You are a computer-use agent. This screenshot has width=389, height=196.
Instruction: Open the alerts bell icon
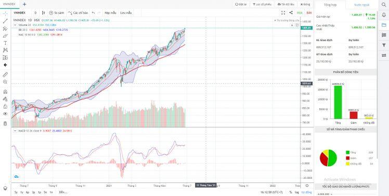384,15
